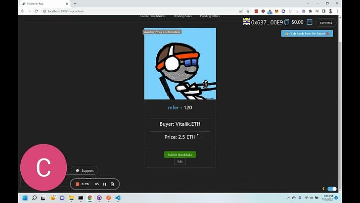Open the Wi-Fi network tray icon

point(306,198)
